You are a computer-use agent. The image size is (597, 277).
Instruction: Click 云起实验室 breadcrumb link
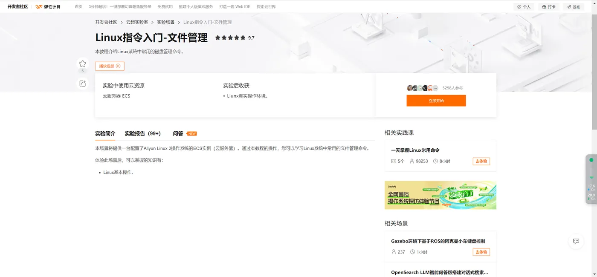pyautogui.click(x=137, y=22)
